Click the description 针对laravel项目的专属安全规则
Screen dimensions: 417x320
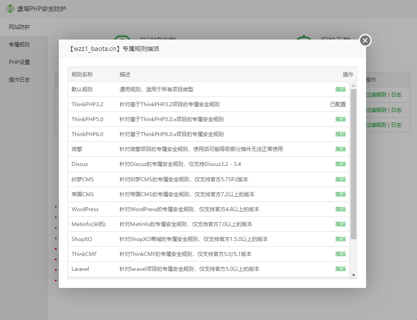(x=189, y=269)
